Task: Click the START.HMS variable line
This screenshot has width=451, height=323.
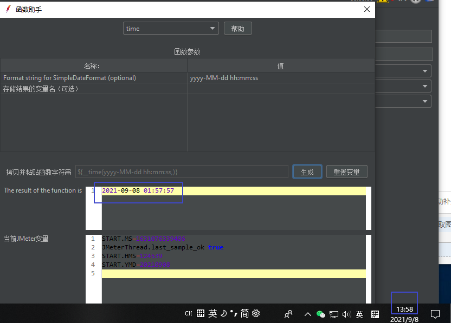Action: pos(132,256)
